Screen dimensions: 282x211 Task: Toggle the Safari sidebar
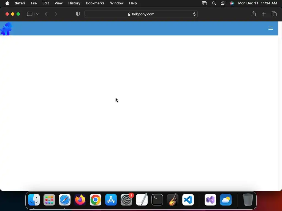coord(29,14)
